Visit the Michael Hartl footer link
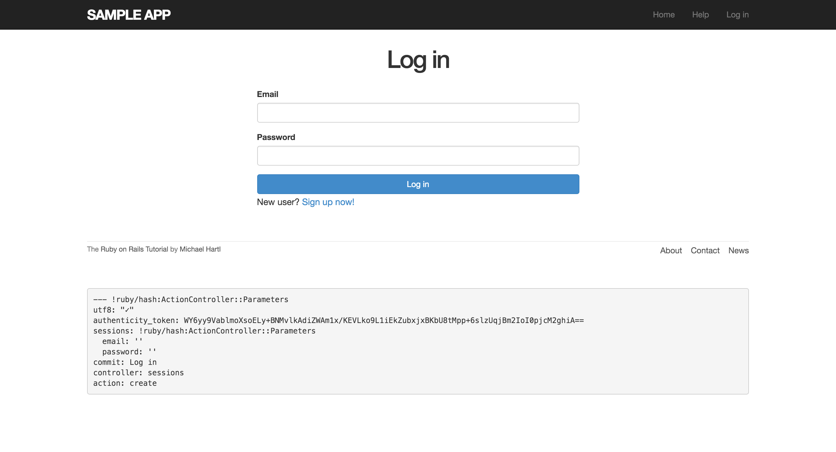Viewport: 836px width, 452px height. pyautogui.click(x=200, y=249)
